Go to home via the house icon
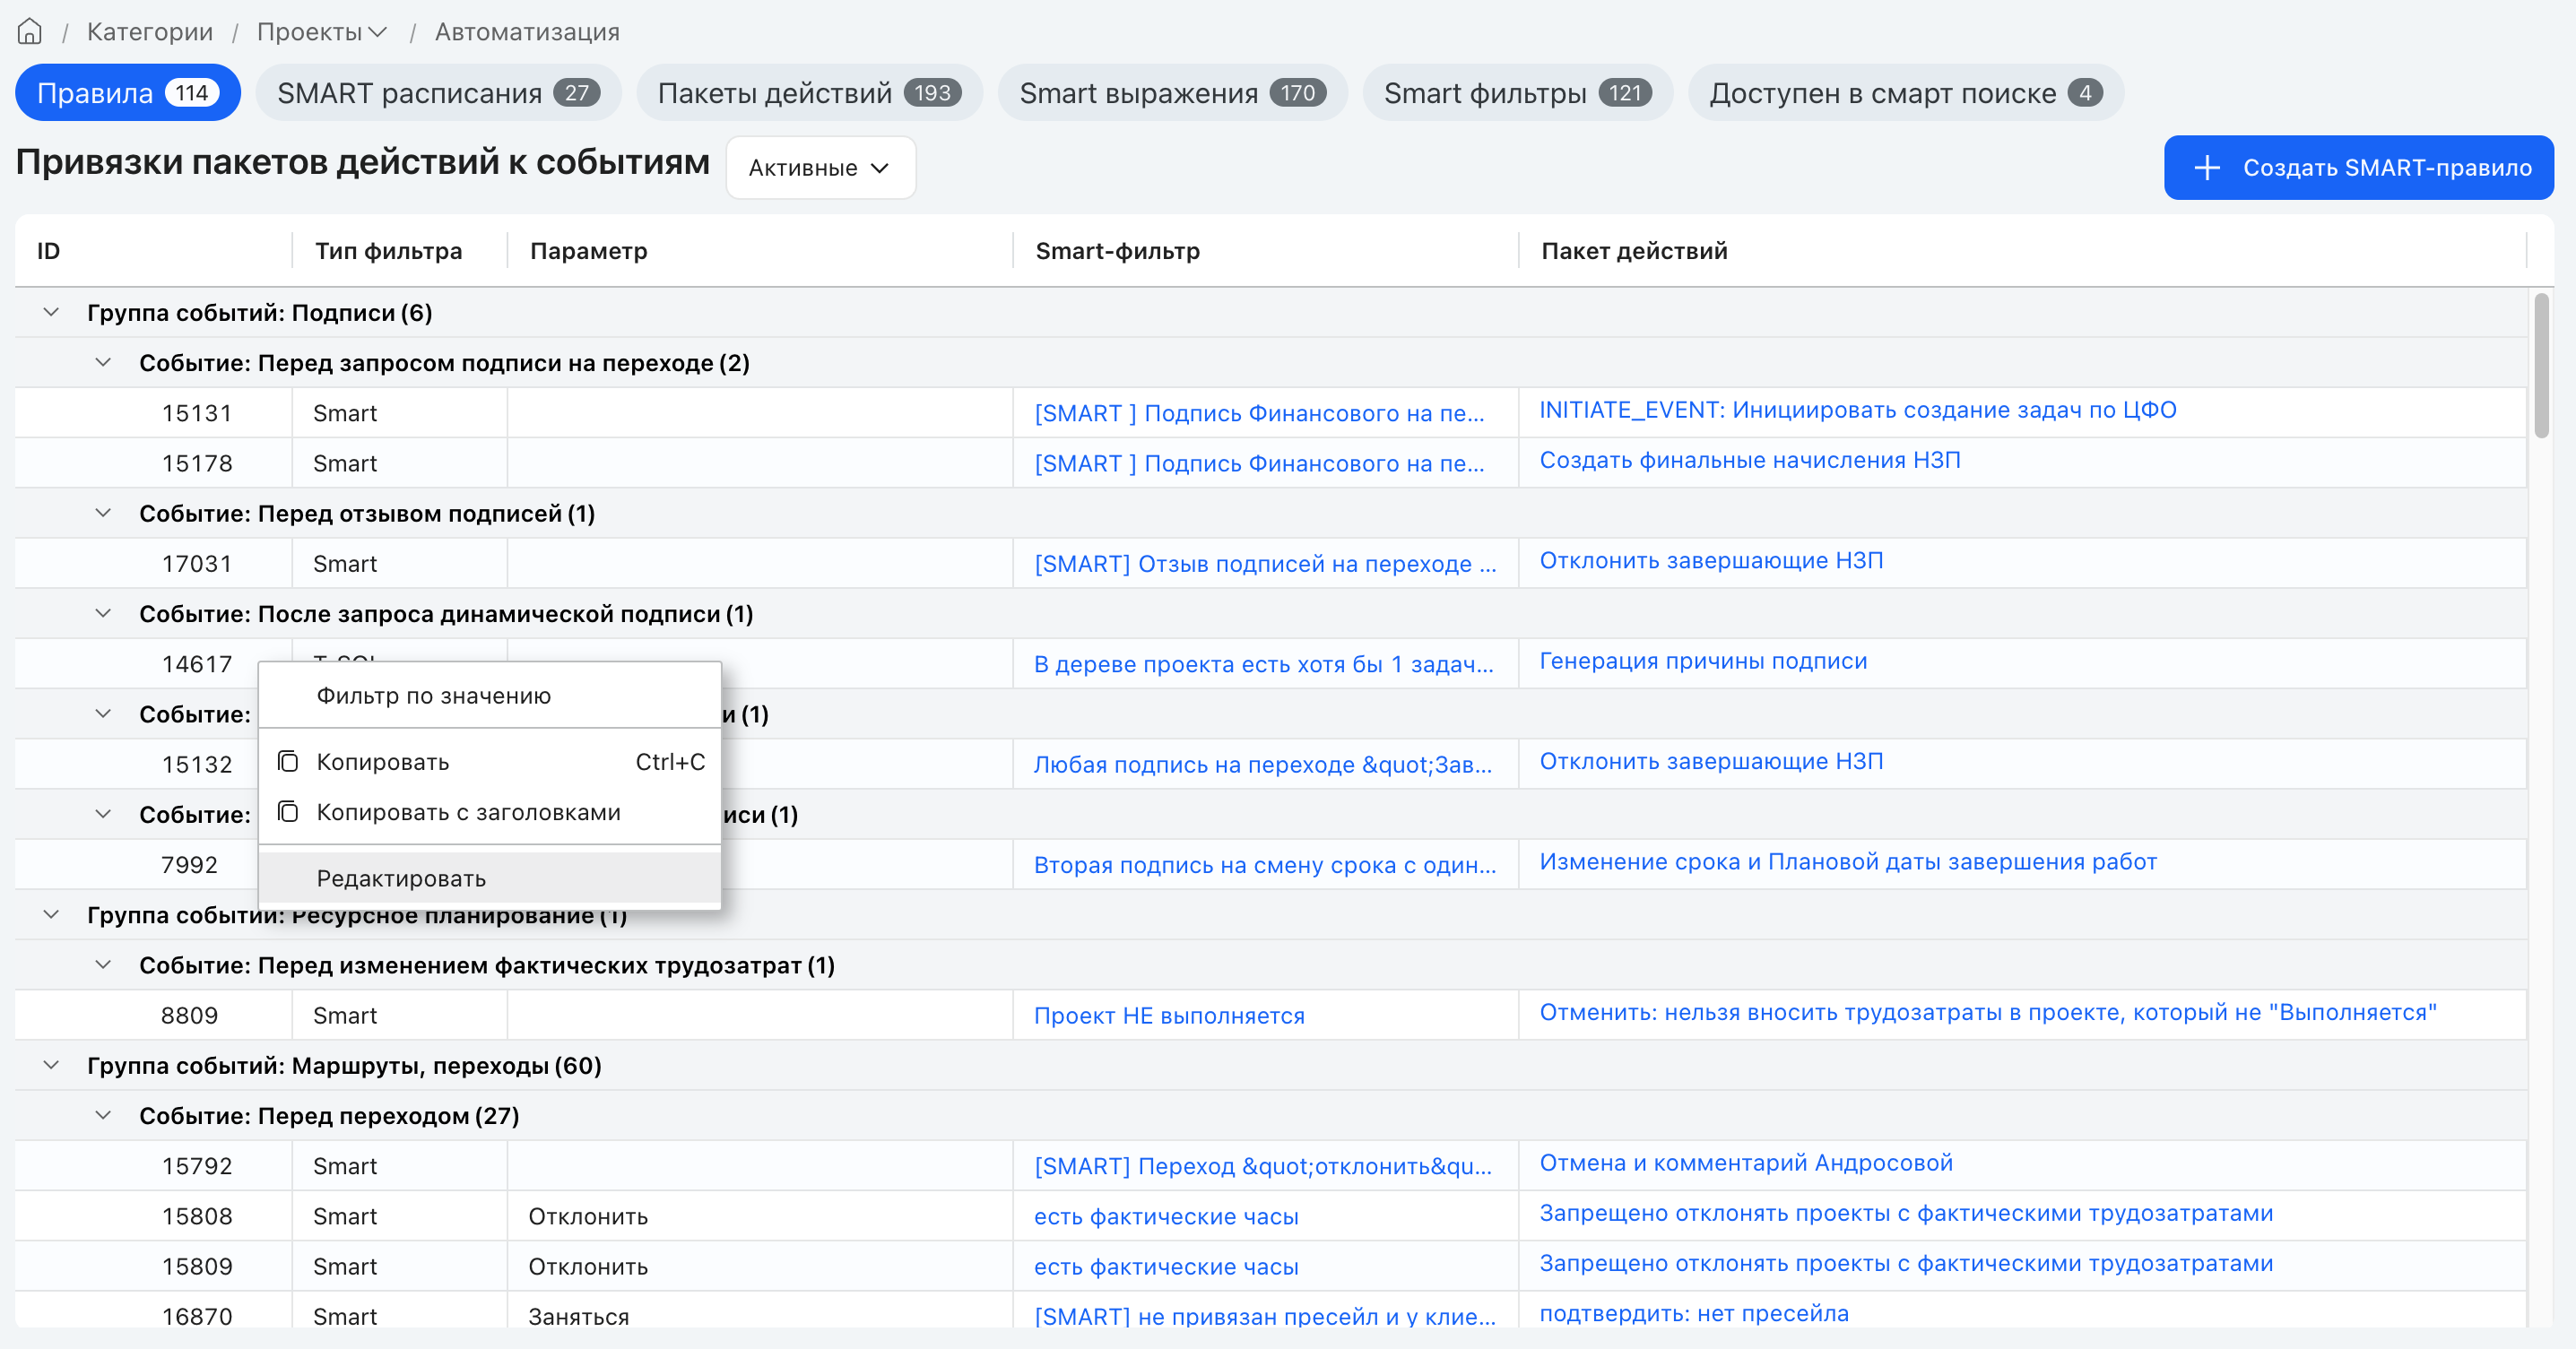Viewport: 2576px width, 1349px height. tap(30, 32)
